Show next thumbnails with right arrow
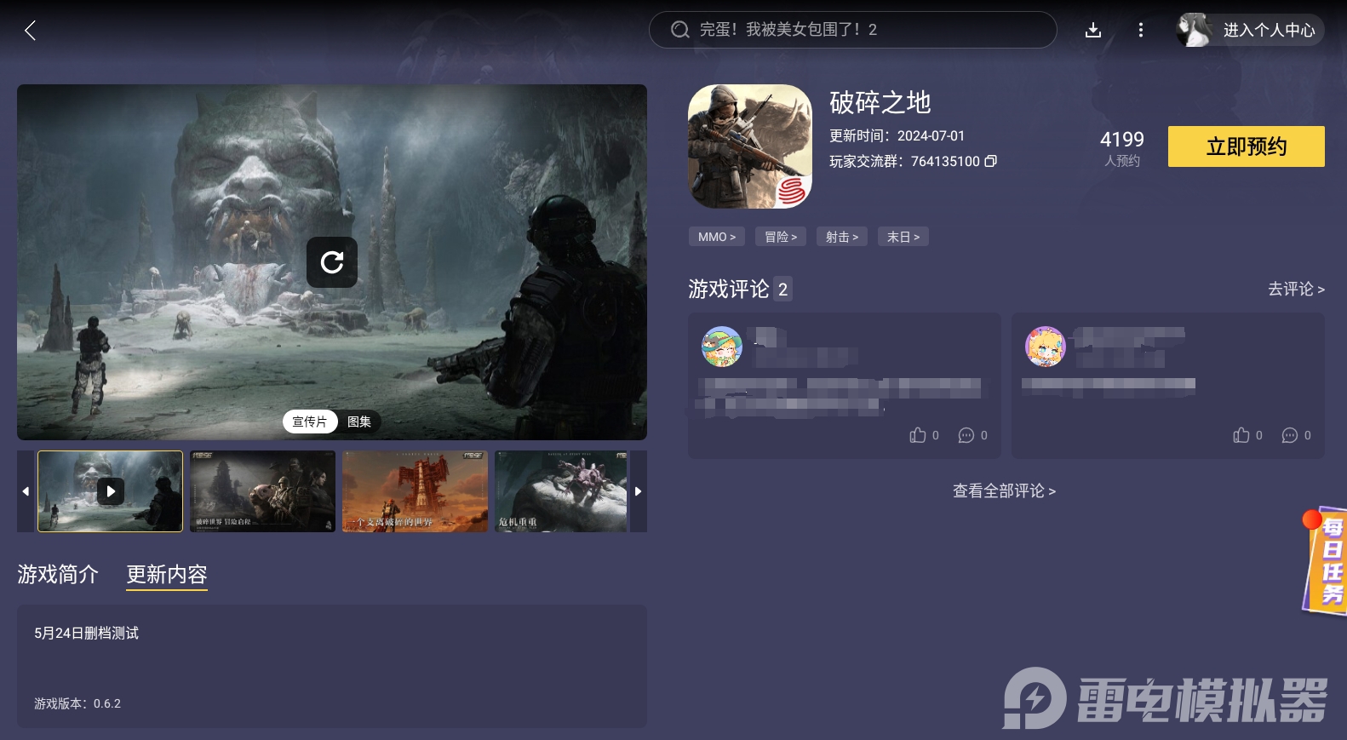Image resolution: width=1347 pixels, height=740 pixels. tap(638, 491)
